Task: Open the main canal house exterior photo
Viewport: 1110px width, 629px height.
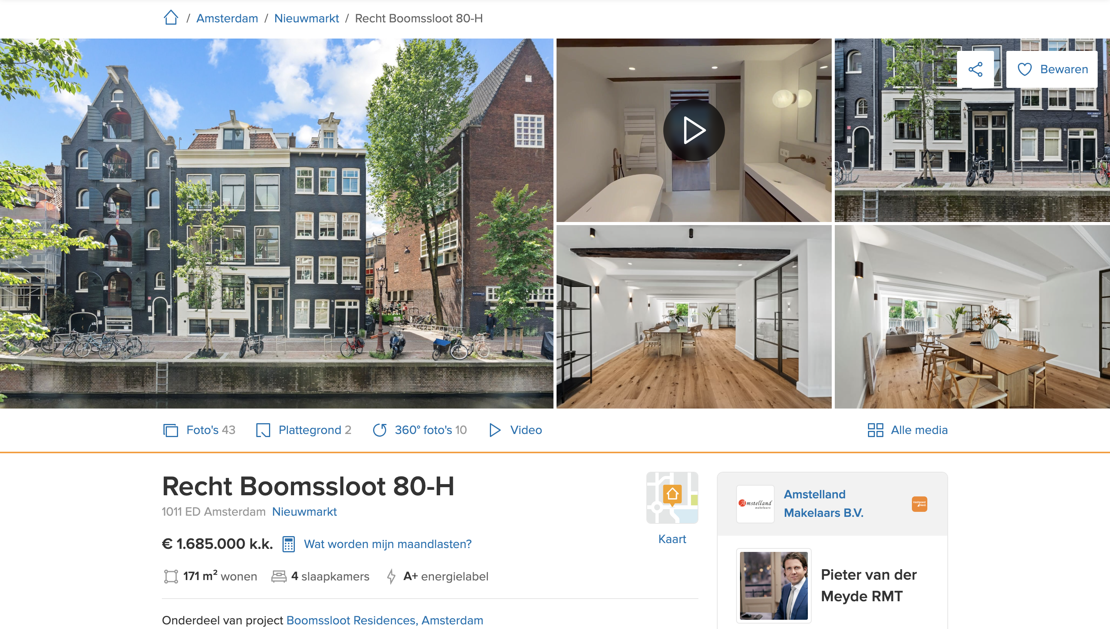Action: point(276,223)
